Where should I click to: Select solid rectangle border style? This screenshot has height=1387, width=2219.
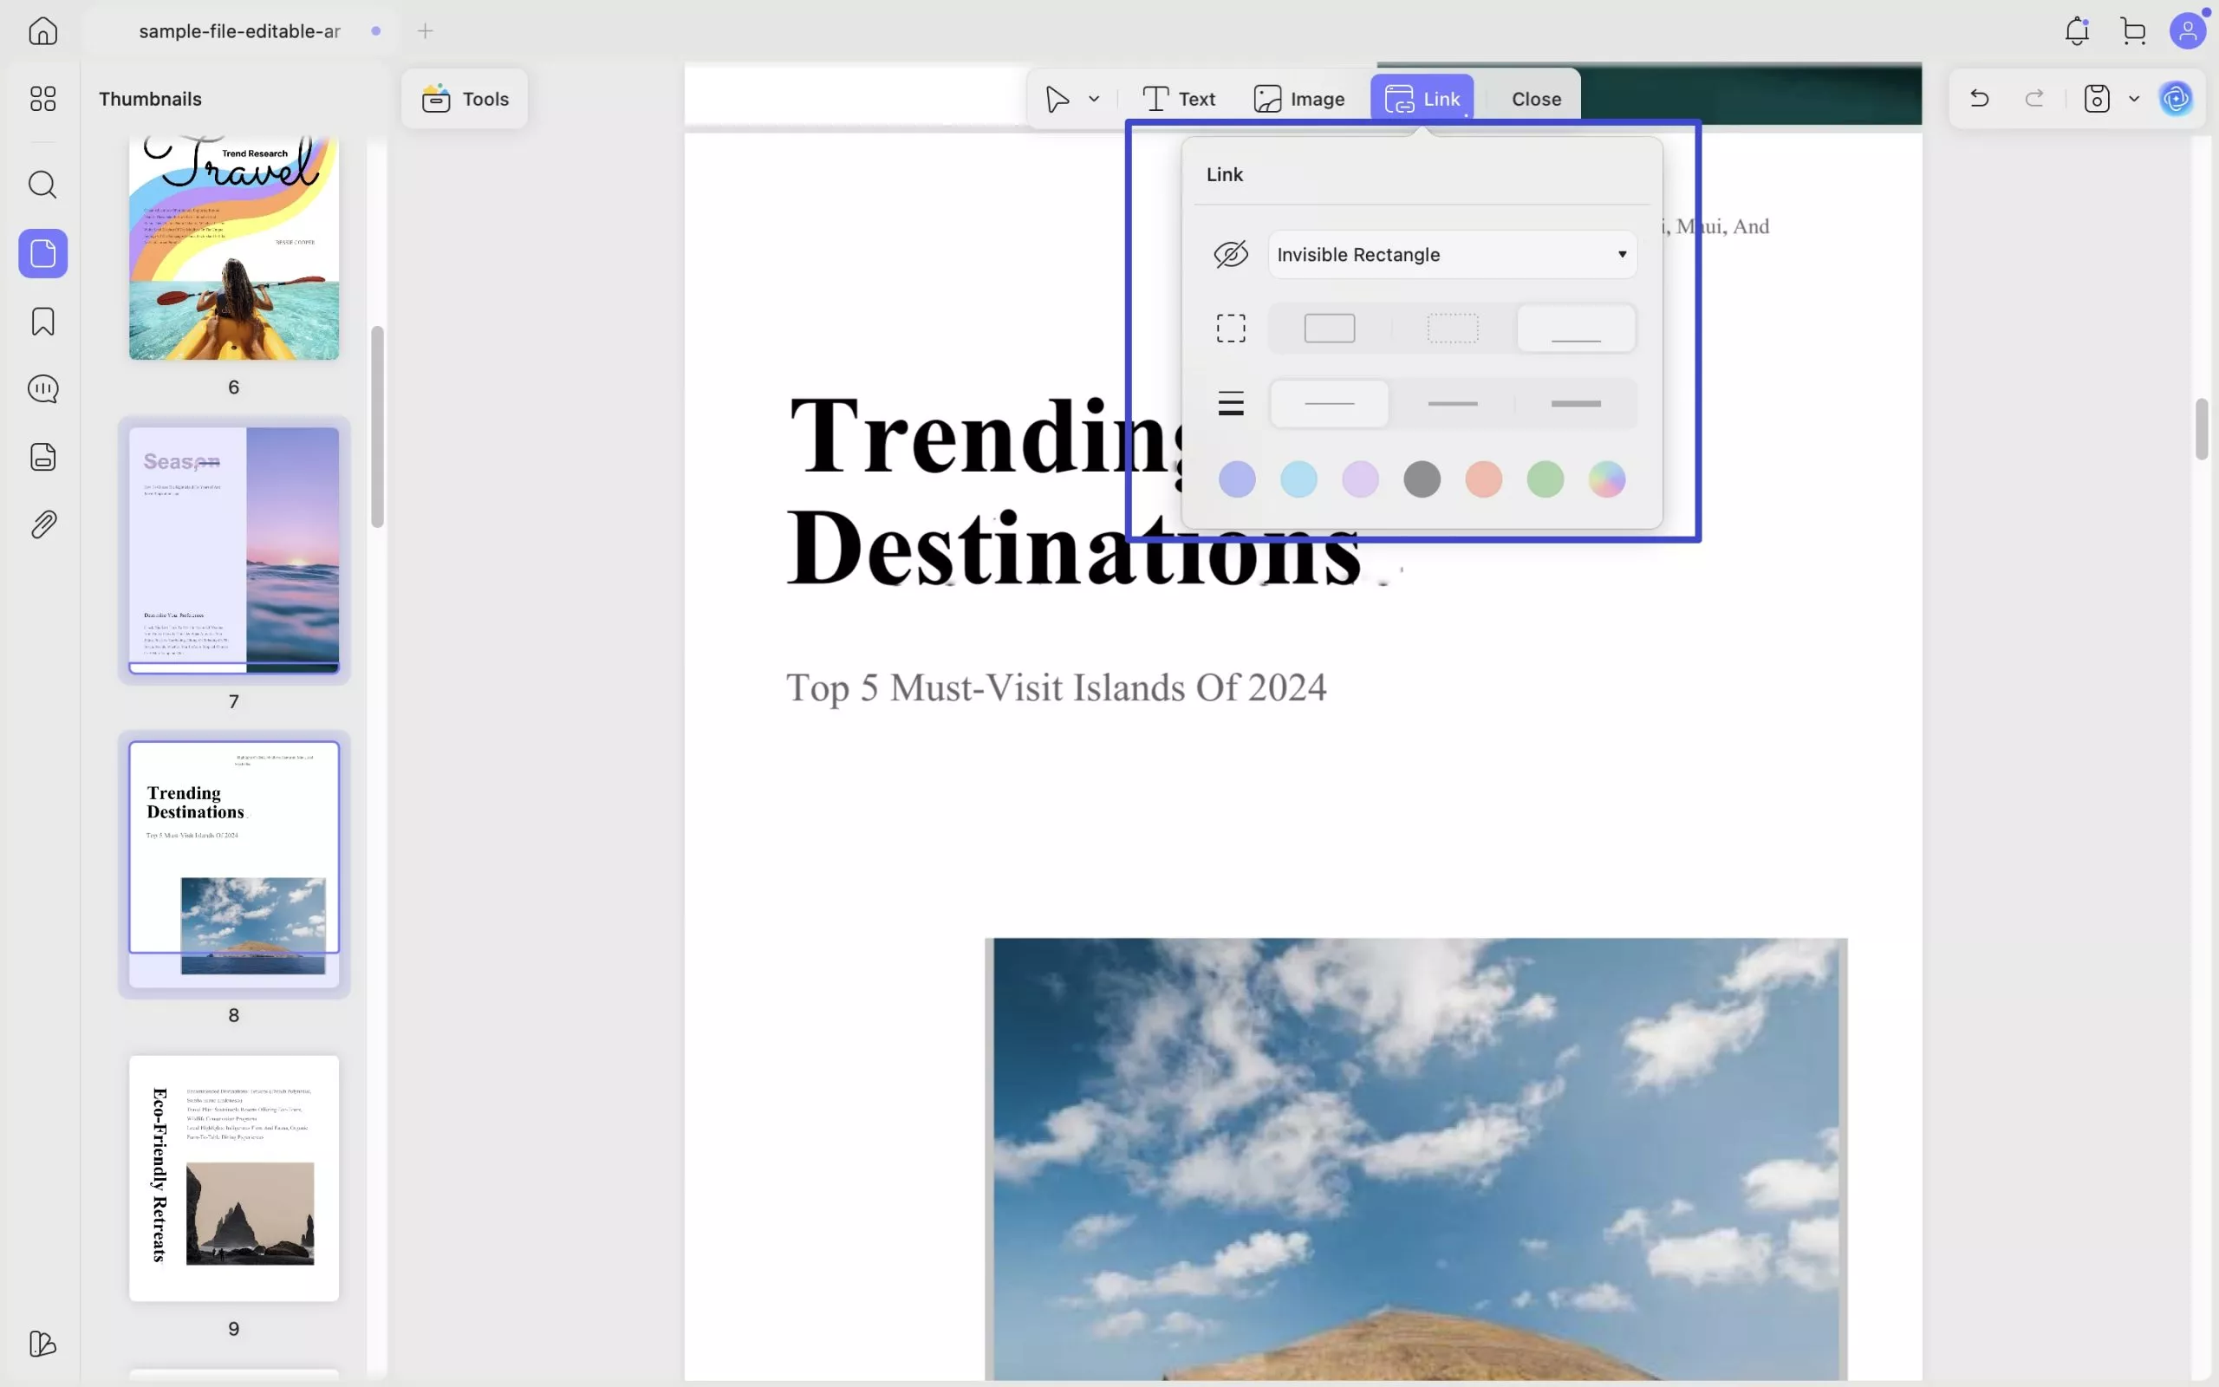click(1330, 328)
